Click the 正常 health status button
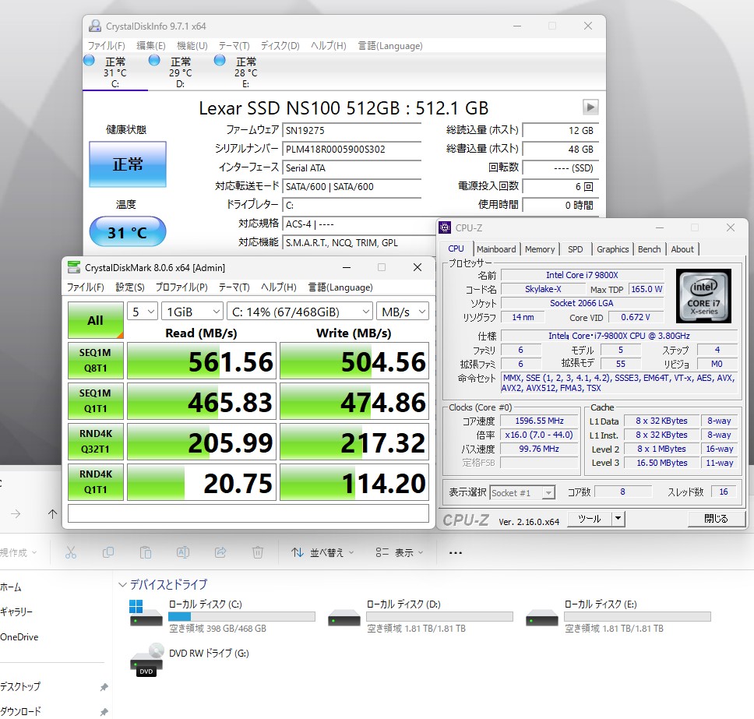The image size is (754, 719). (x=128, y=164)
